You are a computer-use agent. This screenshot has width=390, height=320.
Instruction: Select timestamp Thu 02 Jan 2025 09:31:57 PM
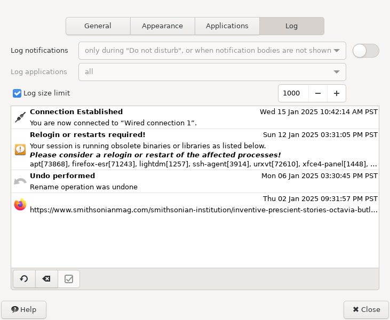[320, 199]
